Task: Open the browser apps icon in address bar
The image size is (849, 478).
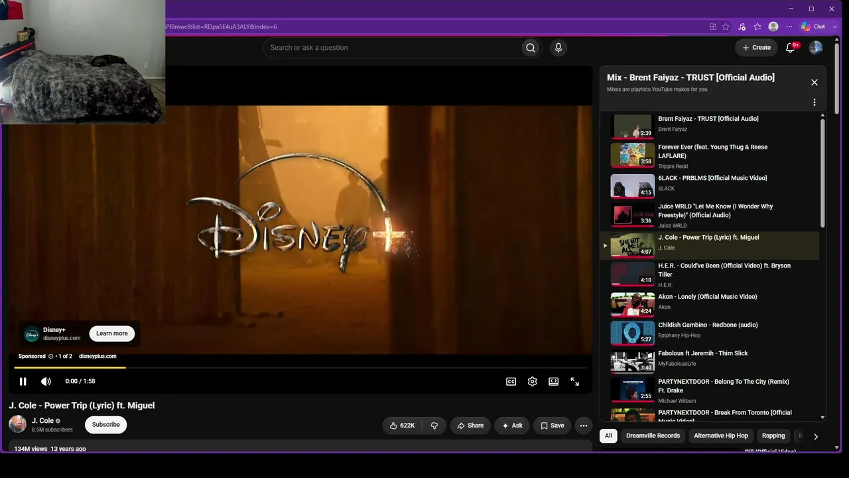Action: coord(713,27)
